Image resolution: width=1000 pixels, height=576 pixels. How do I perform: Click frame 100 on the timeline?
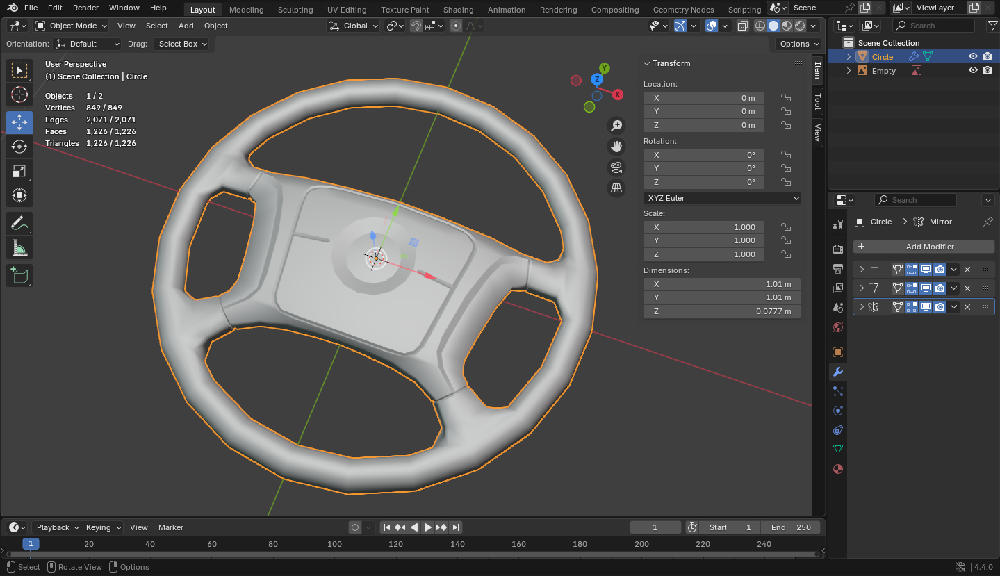pos(334,544)
